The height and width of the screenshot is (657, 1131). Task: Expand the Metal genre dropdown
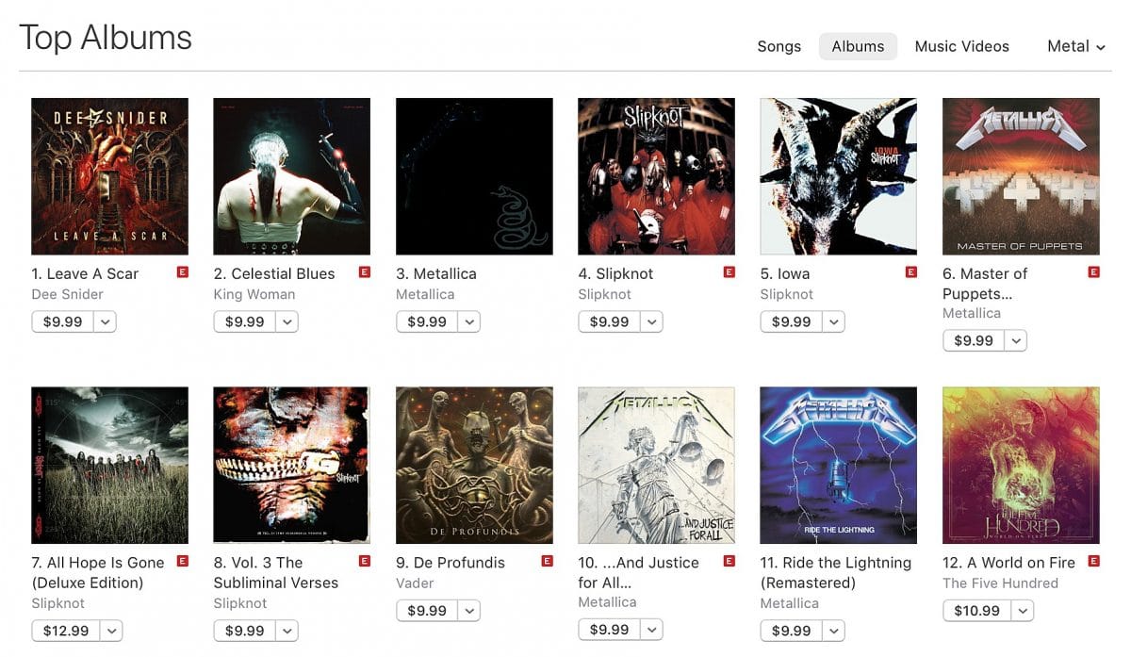(1076, 46)
